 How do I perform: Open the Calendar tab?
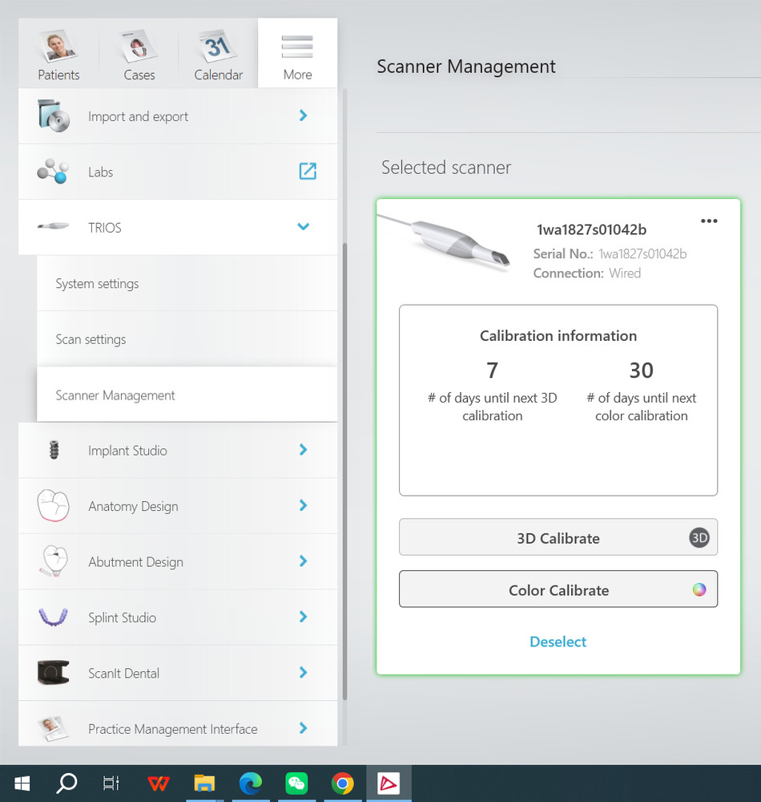[x=218, y=53]
